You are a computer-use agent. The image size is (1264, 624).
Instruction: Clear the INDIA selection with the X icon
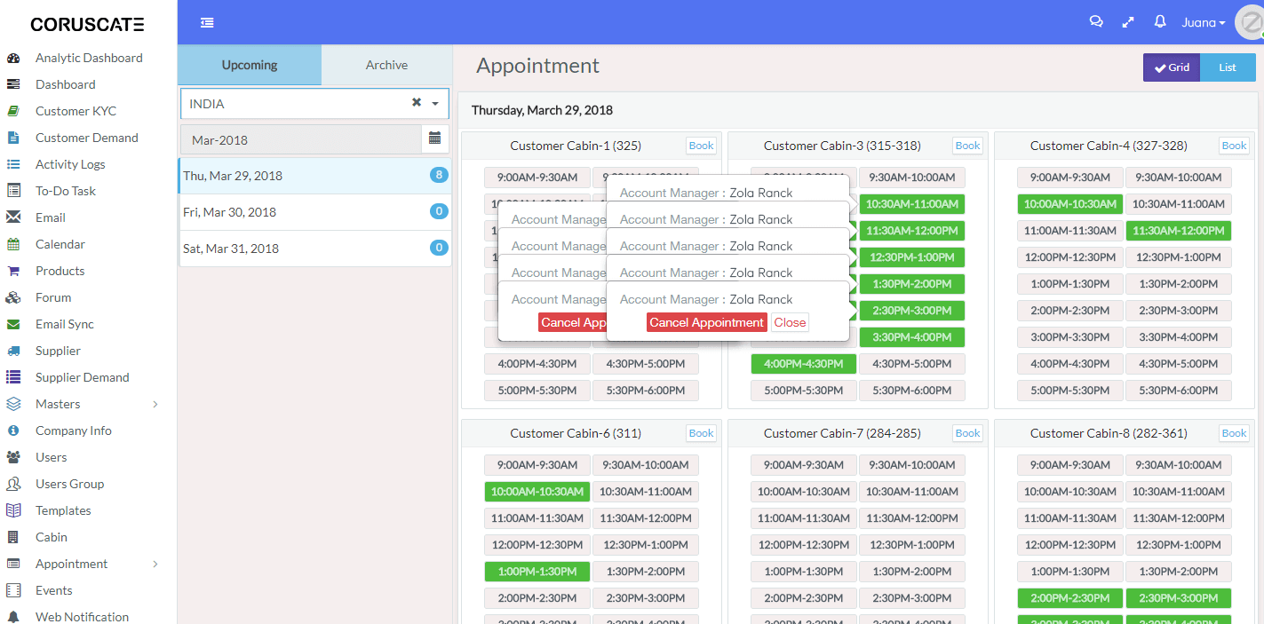[416, 103]
